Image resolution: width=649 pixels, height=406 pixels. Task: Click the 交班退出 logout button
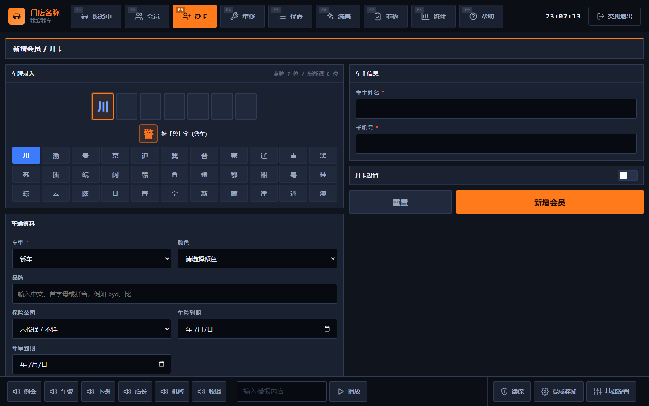(x=614, y=16)
